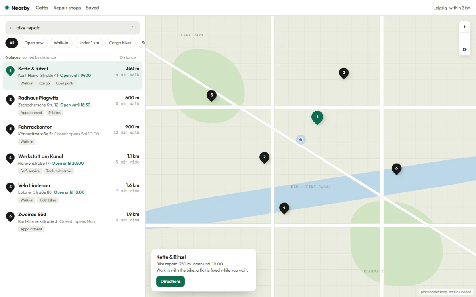Click the CLARA PARK map label
The image size is (476, 297).
(191, 35)
